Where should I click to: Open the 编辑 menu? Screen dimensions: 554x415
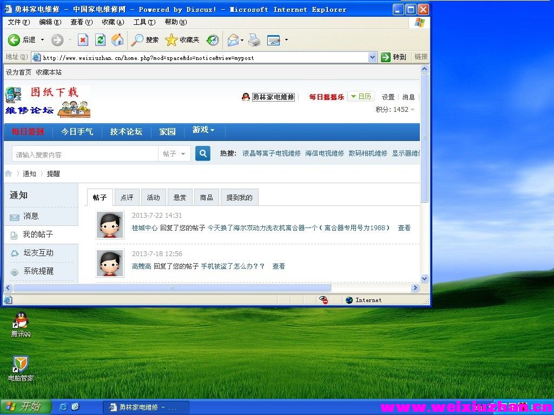(x=50, y=22)
